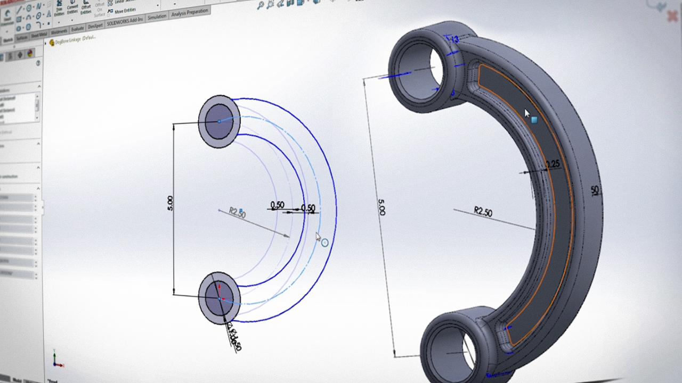
Task: Open the Analysis Preparation tab
Action: 190,12
